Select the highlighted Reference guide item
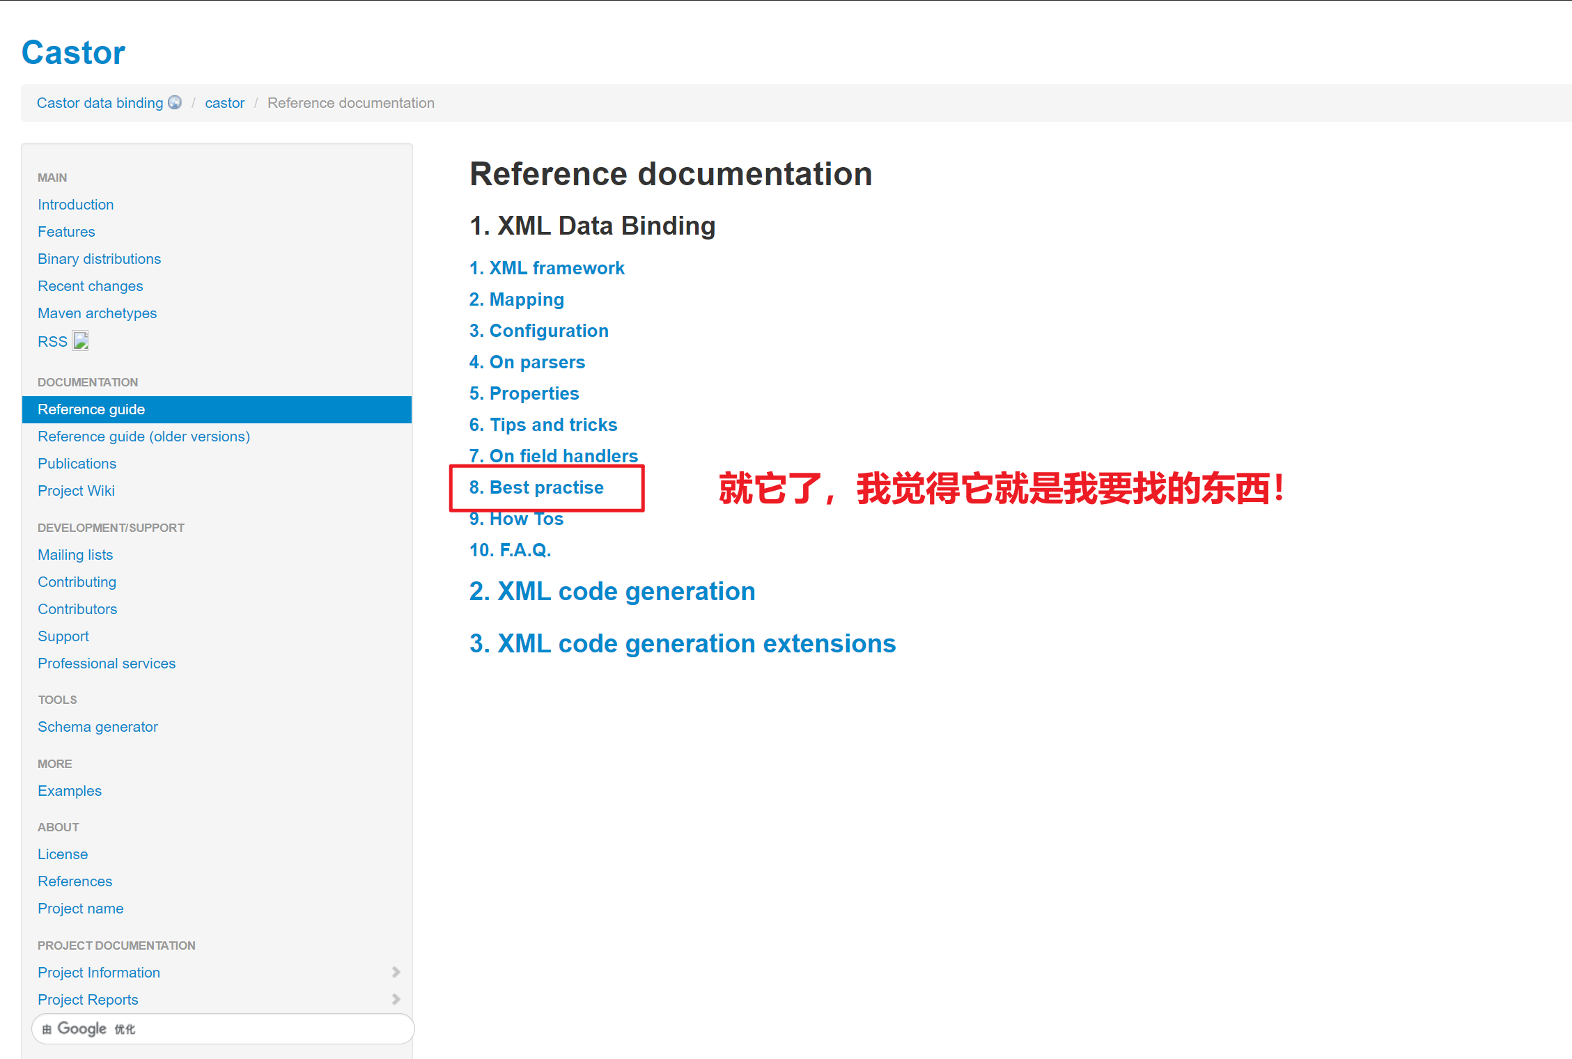 pos(217,409)
